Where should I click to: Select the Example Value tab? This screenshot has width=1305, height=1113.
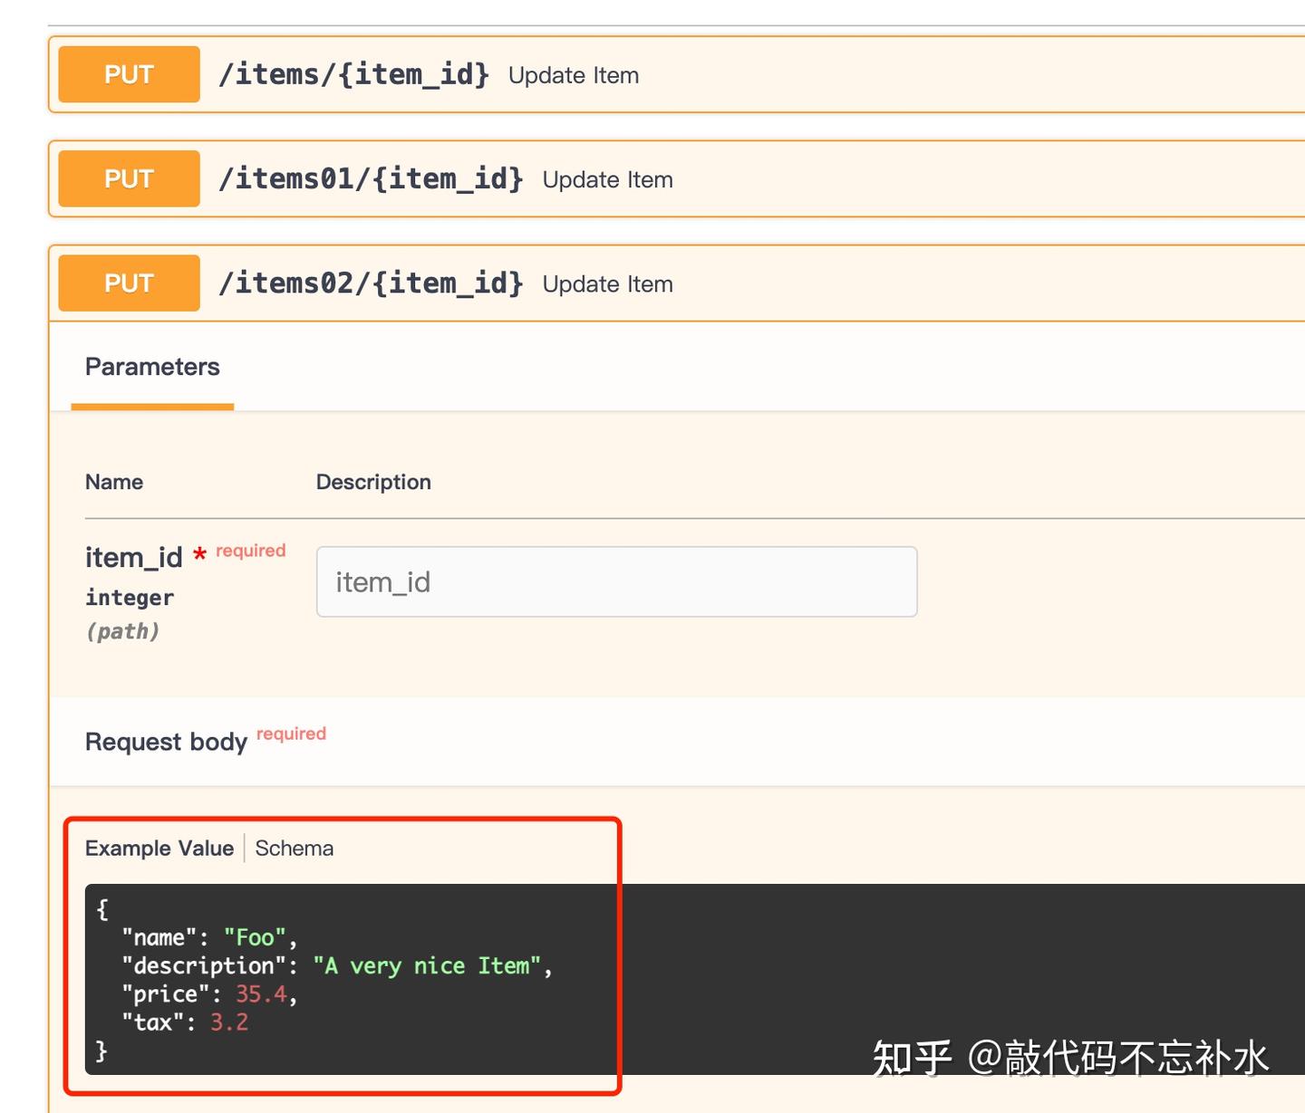click(159, 848)
